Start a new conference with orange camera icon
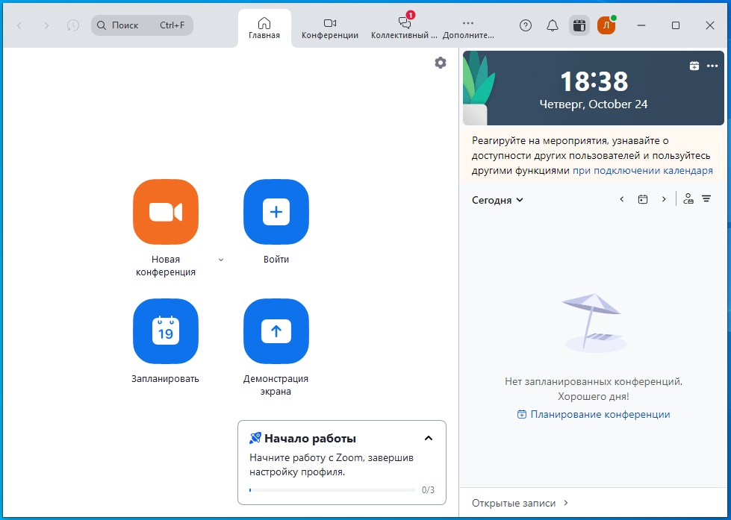The width and height of the screenshot is (731, 520). [x=166, y=212]
